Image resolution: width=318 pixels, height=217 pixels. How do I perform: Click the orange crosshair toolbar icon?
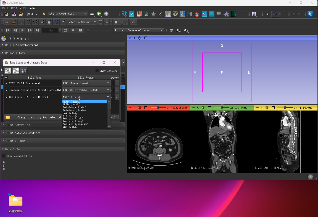pos(294,14)
